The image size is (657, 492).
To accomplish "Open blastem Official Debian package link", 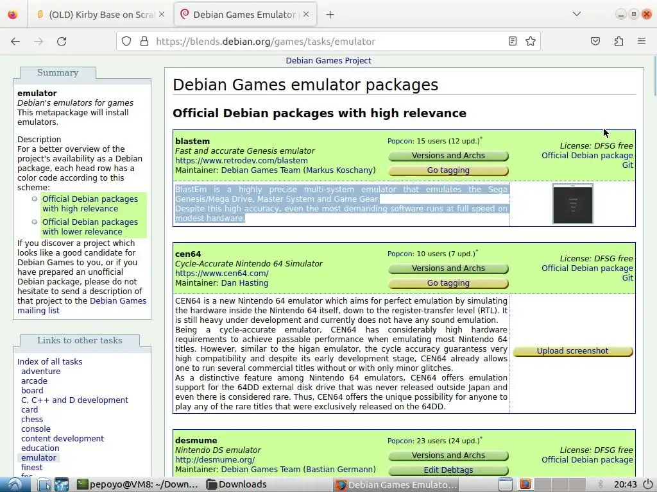I will click(587, 156).
